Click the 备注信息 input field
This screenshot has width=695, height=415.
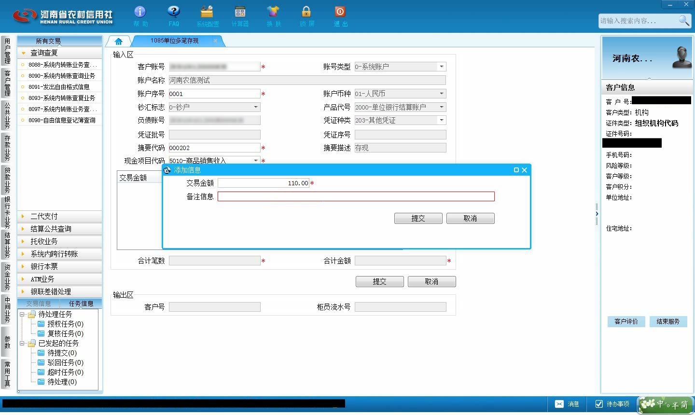(x=356, y=196)
